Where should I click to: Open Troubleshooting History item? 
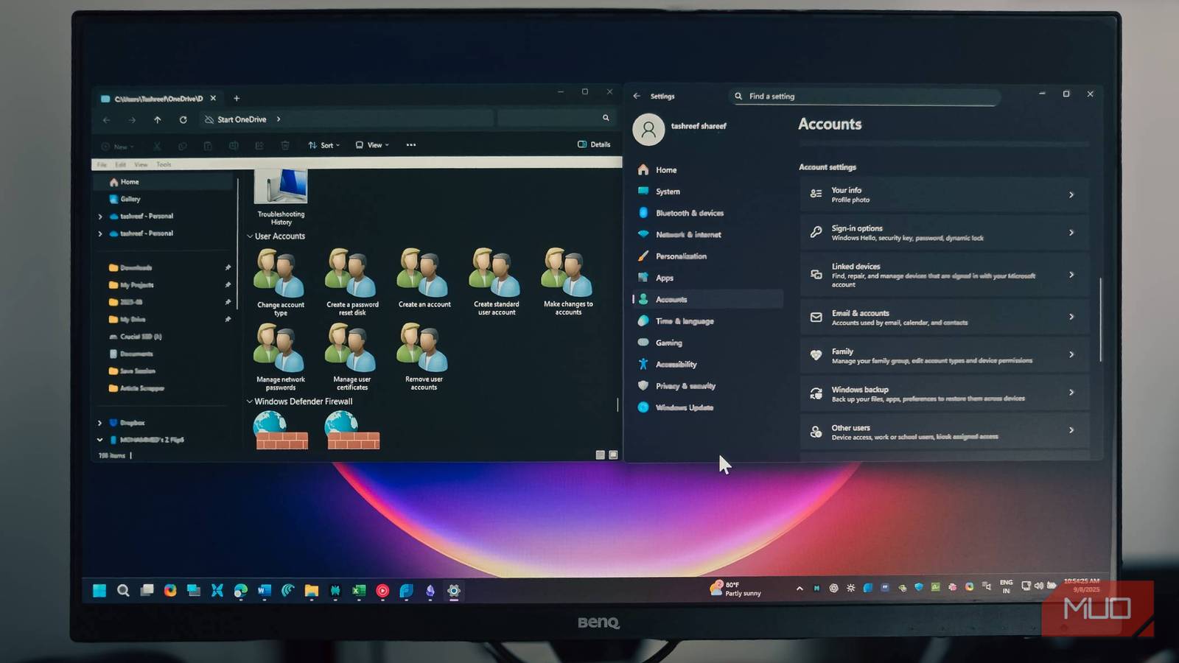point(281,197)
